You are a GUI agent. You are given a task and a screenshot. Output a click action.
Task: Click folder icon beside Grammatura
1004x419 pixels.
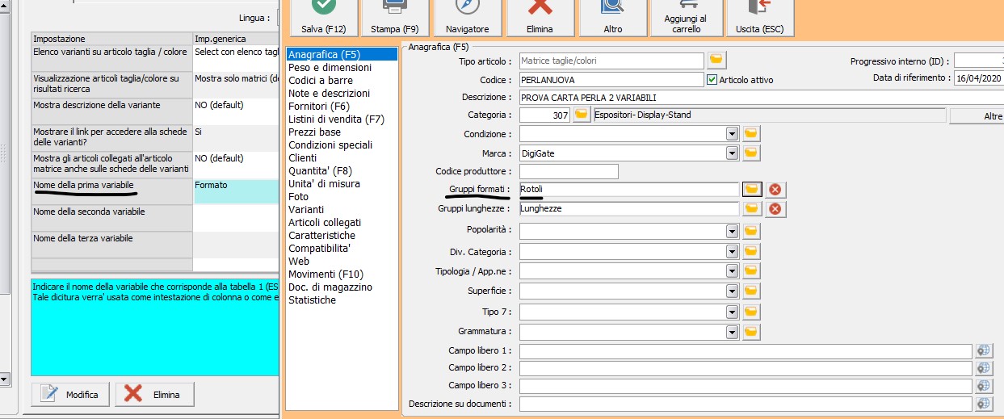point(751,331)
